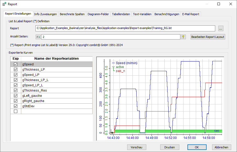Click the yellow question-mark help icon

(183, 37)
